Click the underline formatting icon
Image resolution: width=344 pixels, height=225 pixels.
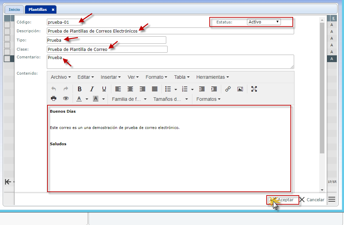104,89
